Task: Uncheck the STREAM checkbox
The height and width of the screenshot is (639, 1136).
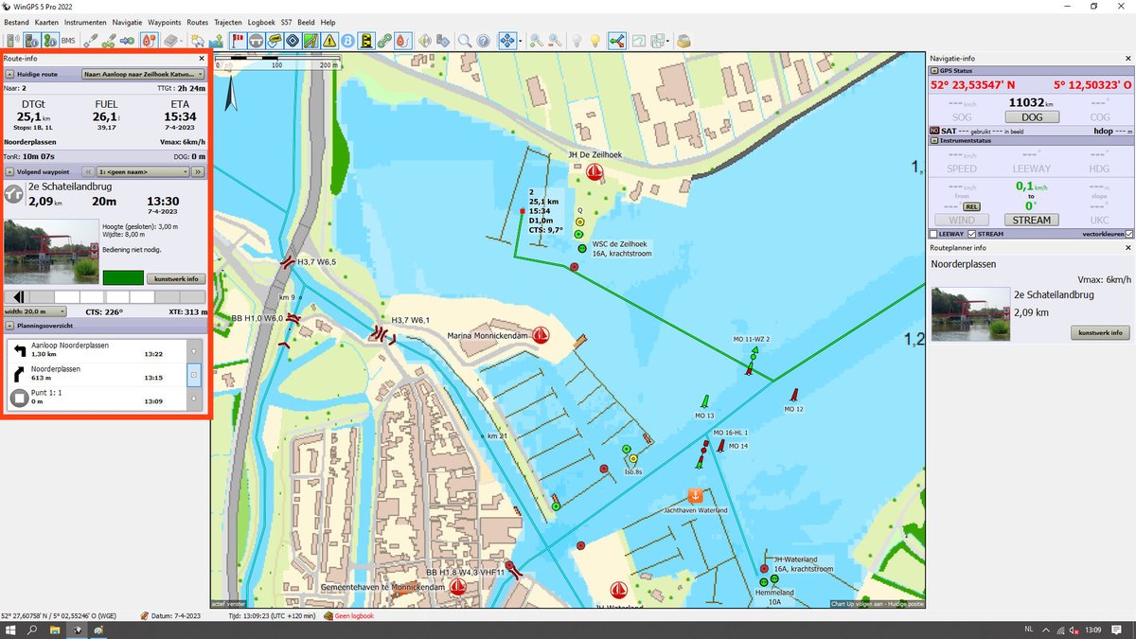Action: tap(969, 234)
